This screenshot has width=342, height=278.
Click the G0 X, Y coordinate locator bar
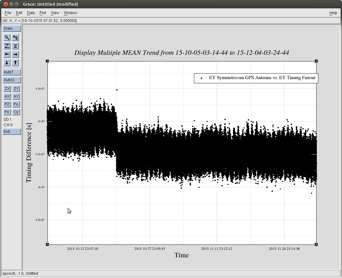point(171,21)
